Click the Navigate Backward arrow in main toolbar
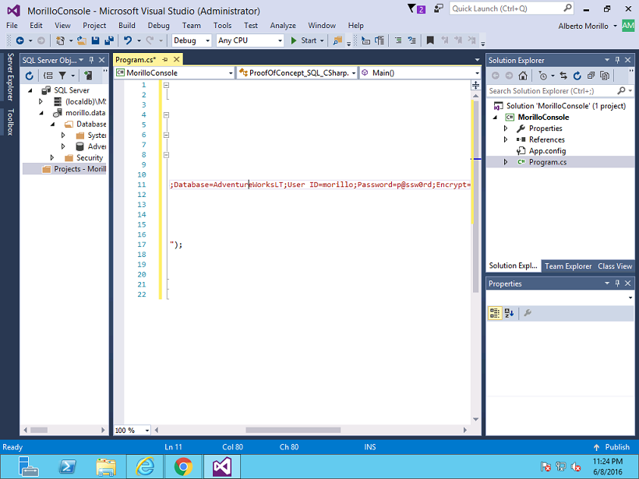639x479 pixels. tap(19, 41)
